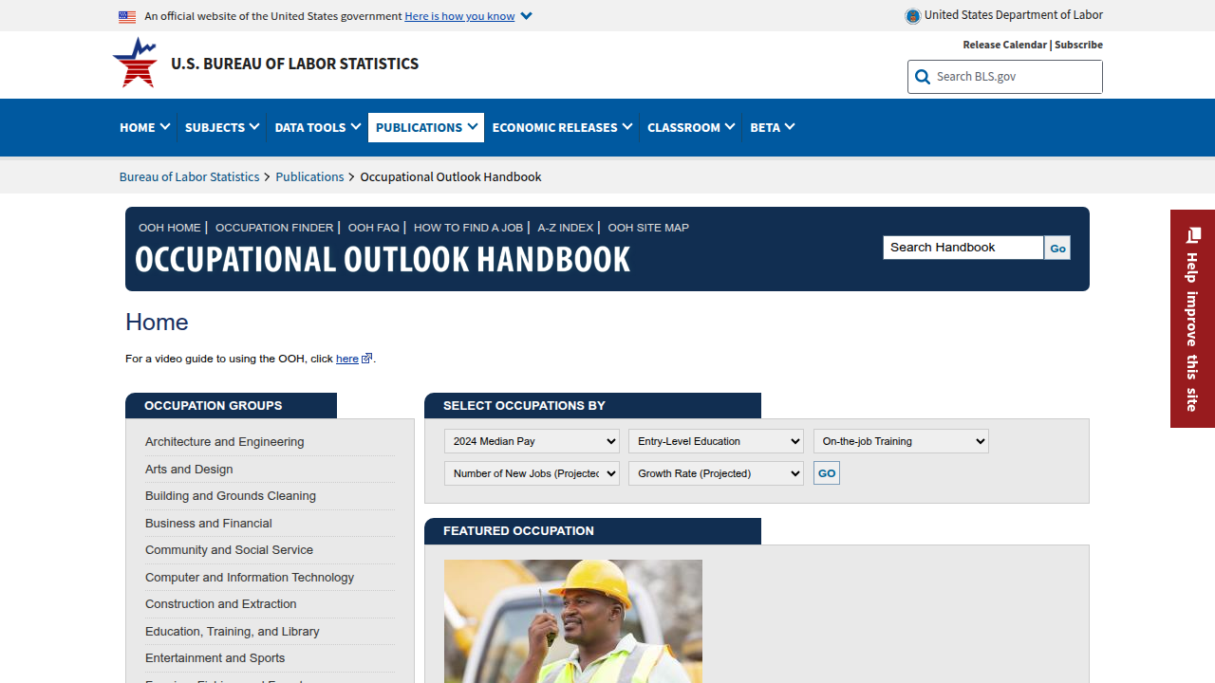This screenshot has height=683, width=1215.
Task: Open the CLASSROOM menu
Action: point(691,127)
